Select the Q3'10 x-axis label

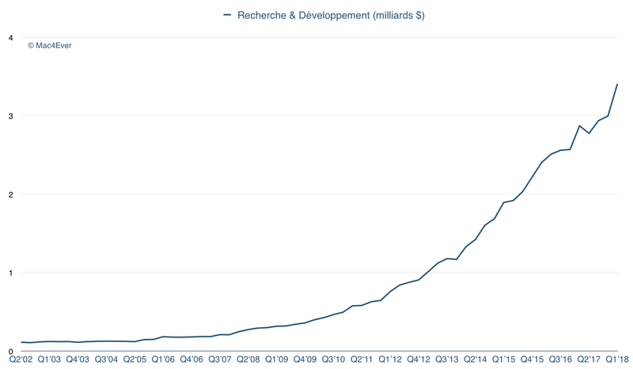pyautogui.click(x=333, y=360)
